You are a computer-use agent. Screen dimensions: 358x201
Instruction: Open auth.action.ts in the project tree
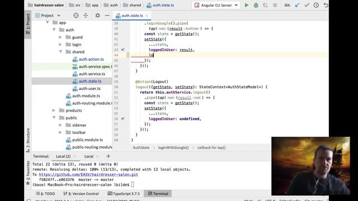(91, 59)
